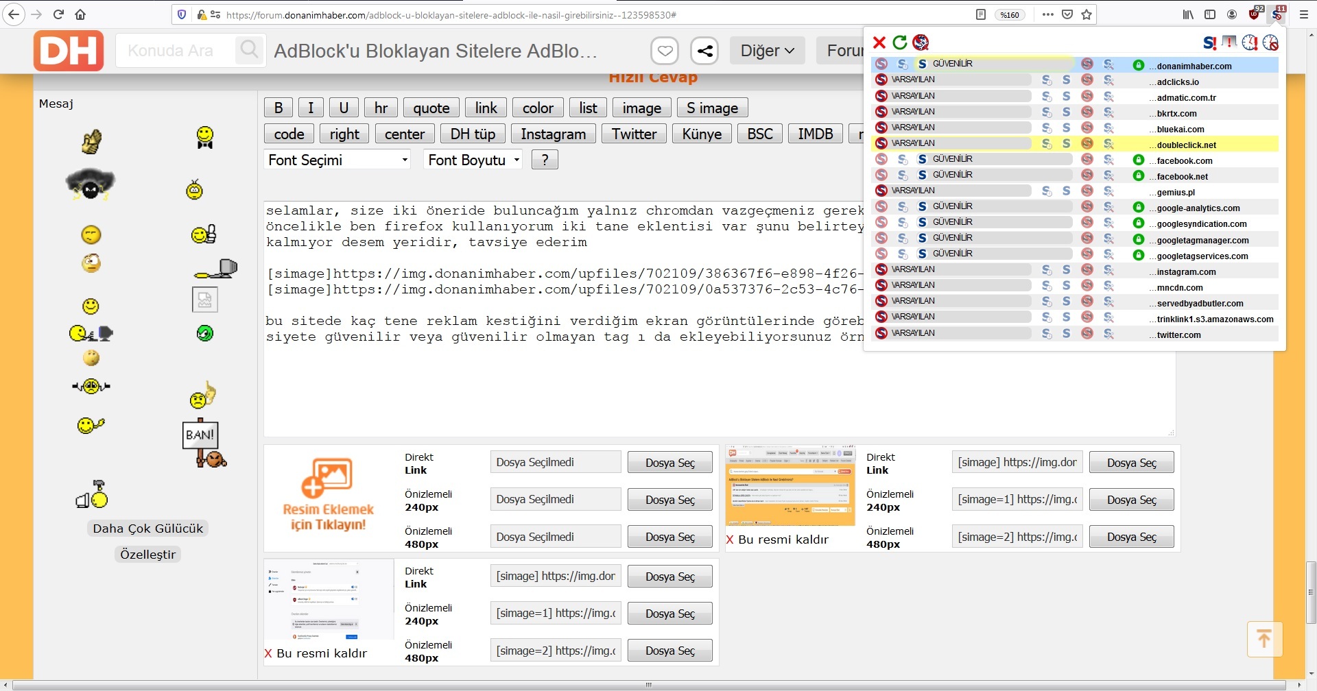1317x691 pixels.
Task: Toggle reader view icon in address bar
Action: click(x=981, y=14)
